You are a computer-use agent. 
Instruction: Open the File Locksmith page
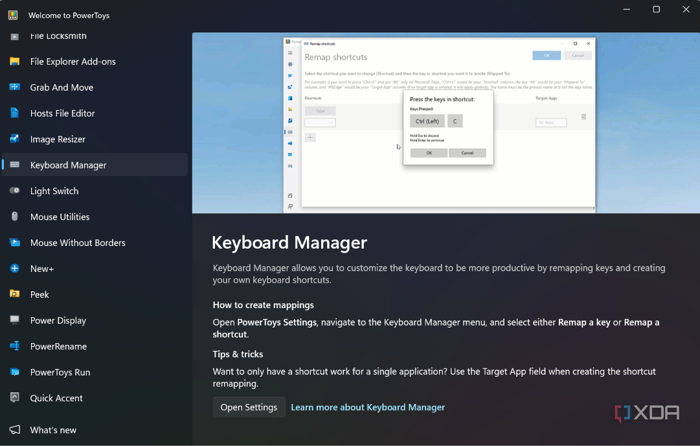pos(95,36)
